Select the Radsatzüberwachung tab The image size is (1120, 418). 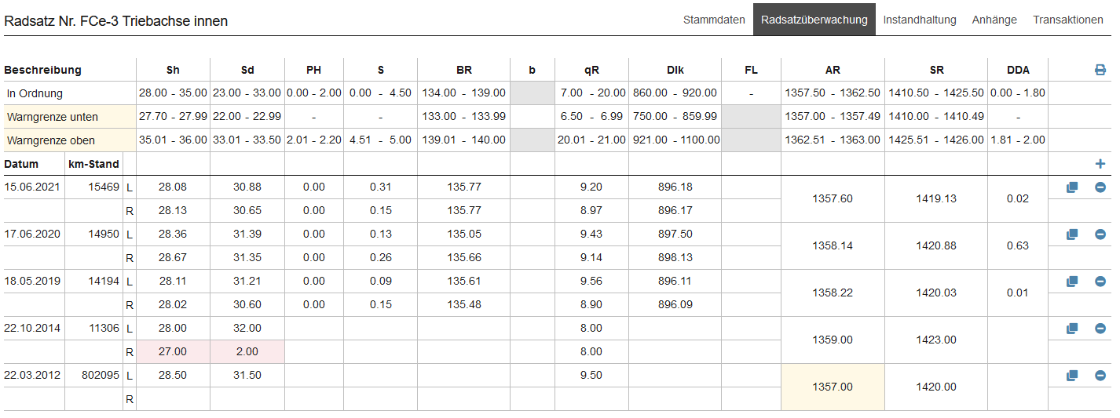point(814,20)
